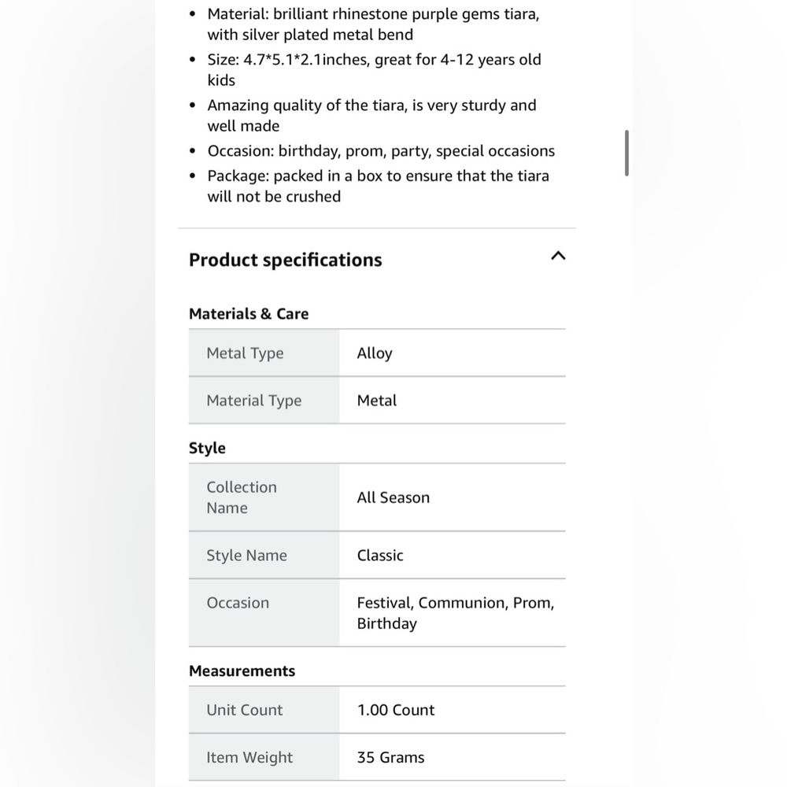The width and height of the screenshot is (787, 787).
Task: Click the Material Type row label
Action: point(254,401)
